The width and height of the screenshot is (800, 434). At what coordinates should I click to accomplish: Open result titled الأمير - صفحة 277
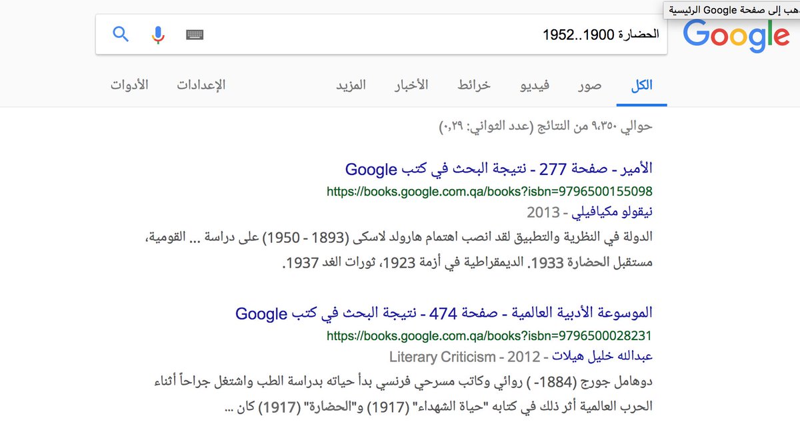[x=499, y=169]
